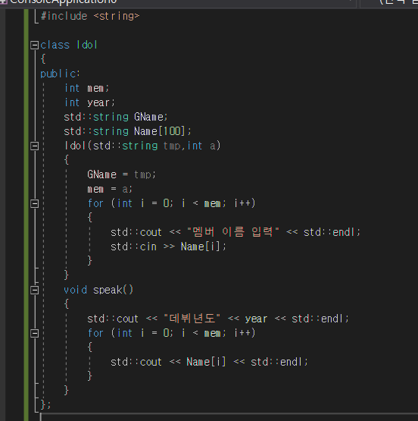The width and height of the screenshot is (418, 421).
Task: Collapse the class Idol block
Action: (x=34, y=45)
